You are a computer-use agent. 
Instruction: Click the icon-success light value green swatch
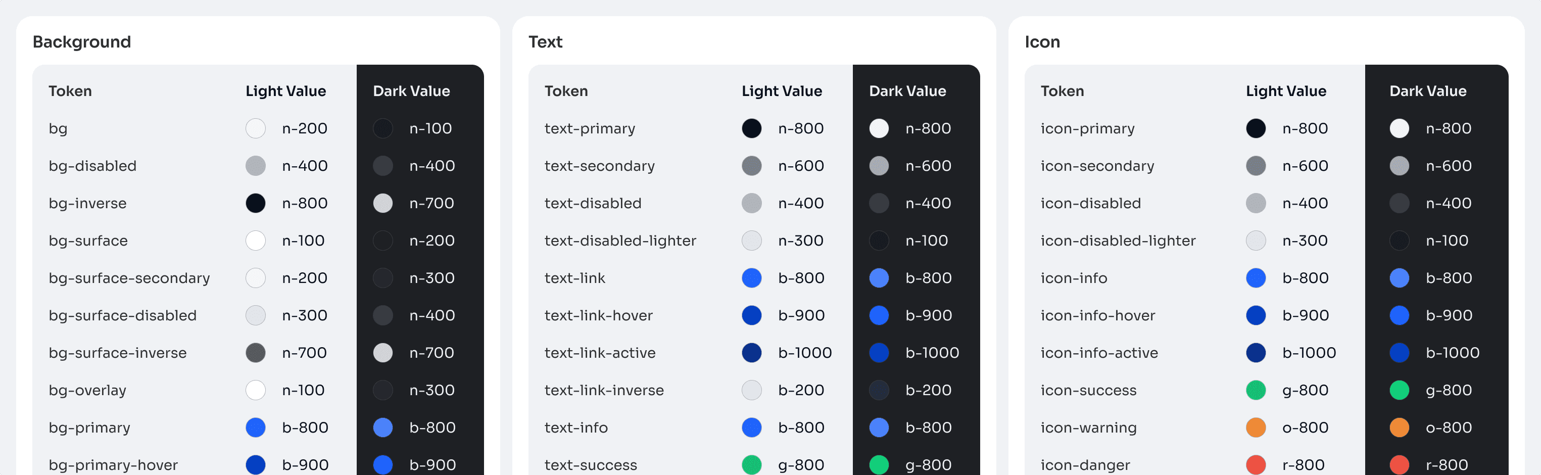click(1256, 390)
